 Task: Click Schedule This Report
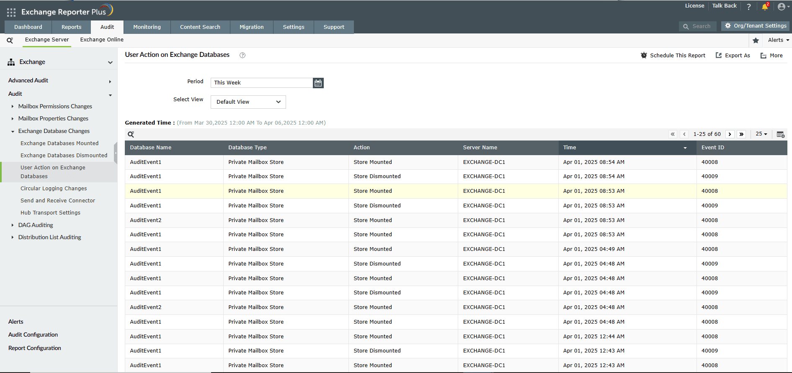point(673,56)
